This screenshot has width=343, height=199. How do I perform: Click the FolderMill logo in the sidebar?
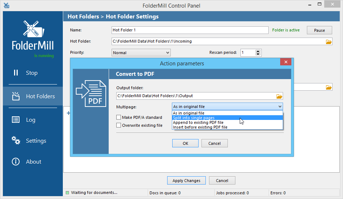(x=33, y=35)
